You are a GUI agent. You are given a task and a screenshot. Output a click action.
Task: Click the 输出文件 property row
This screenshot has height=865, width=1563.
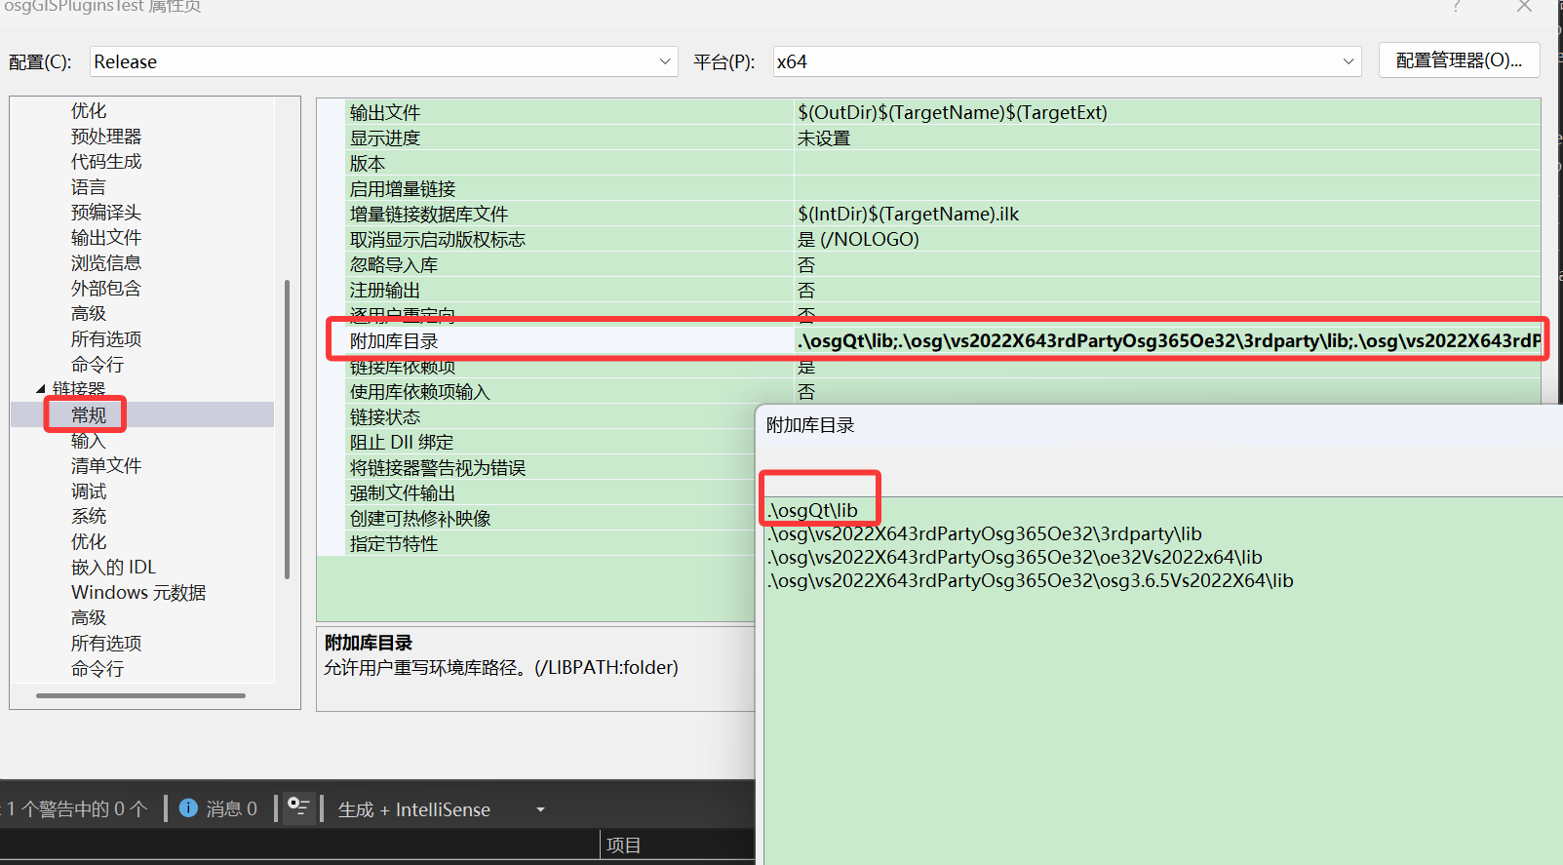tap(944, 112)
